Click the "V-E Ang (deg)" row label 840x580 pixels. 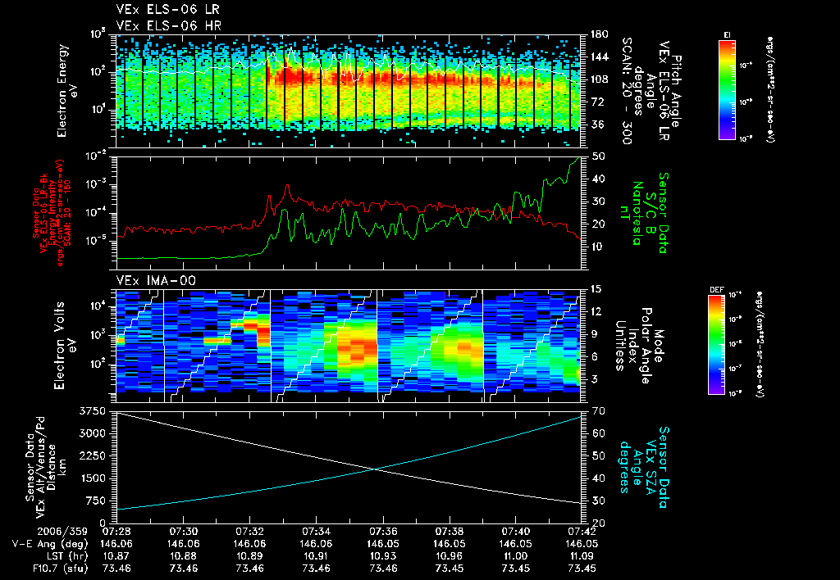click(50, 544)
